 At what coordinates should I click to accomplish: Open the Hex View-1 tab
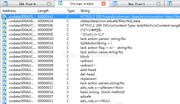point(137,4)
